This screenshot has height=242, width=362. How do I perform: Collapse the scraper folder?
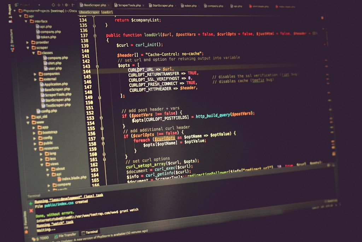(x=28, y=47)
